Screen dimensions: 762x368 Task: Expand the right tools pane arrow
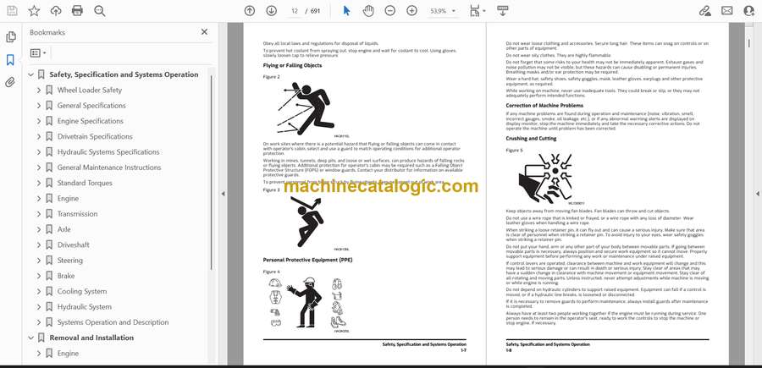tap(758, 194)
